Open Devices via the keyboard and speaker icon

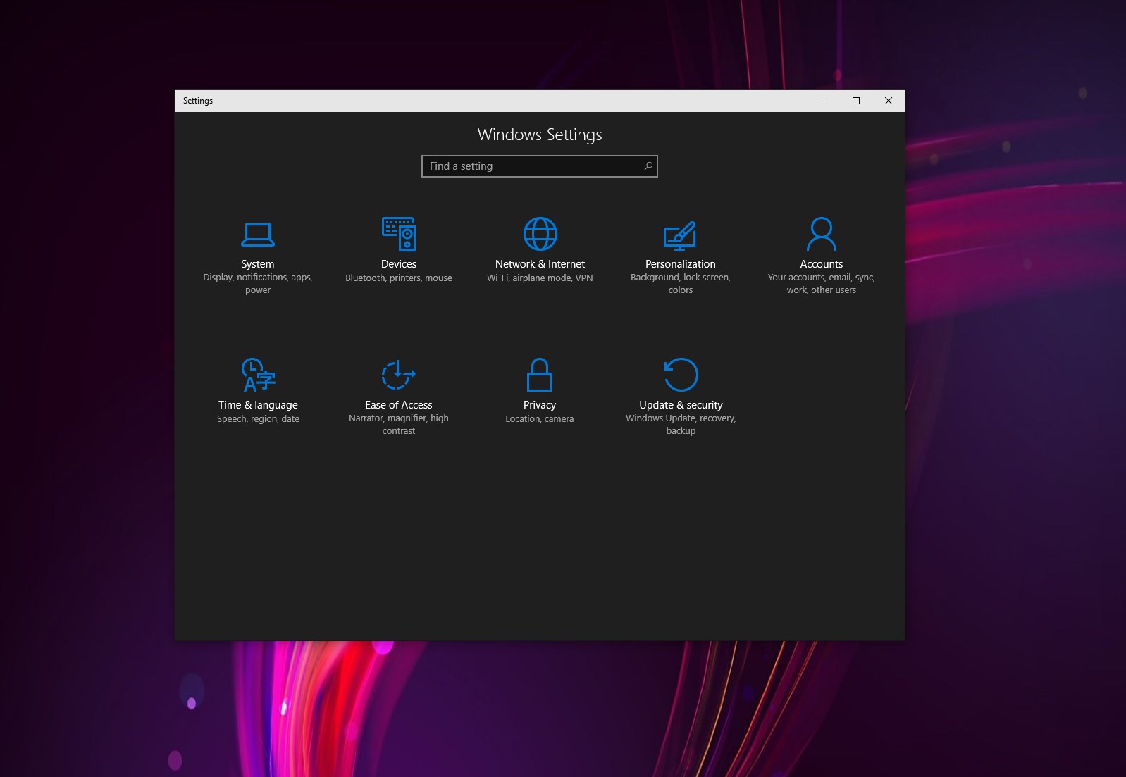pyautogui.click(x=399, y=234)
